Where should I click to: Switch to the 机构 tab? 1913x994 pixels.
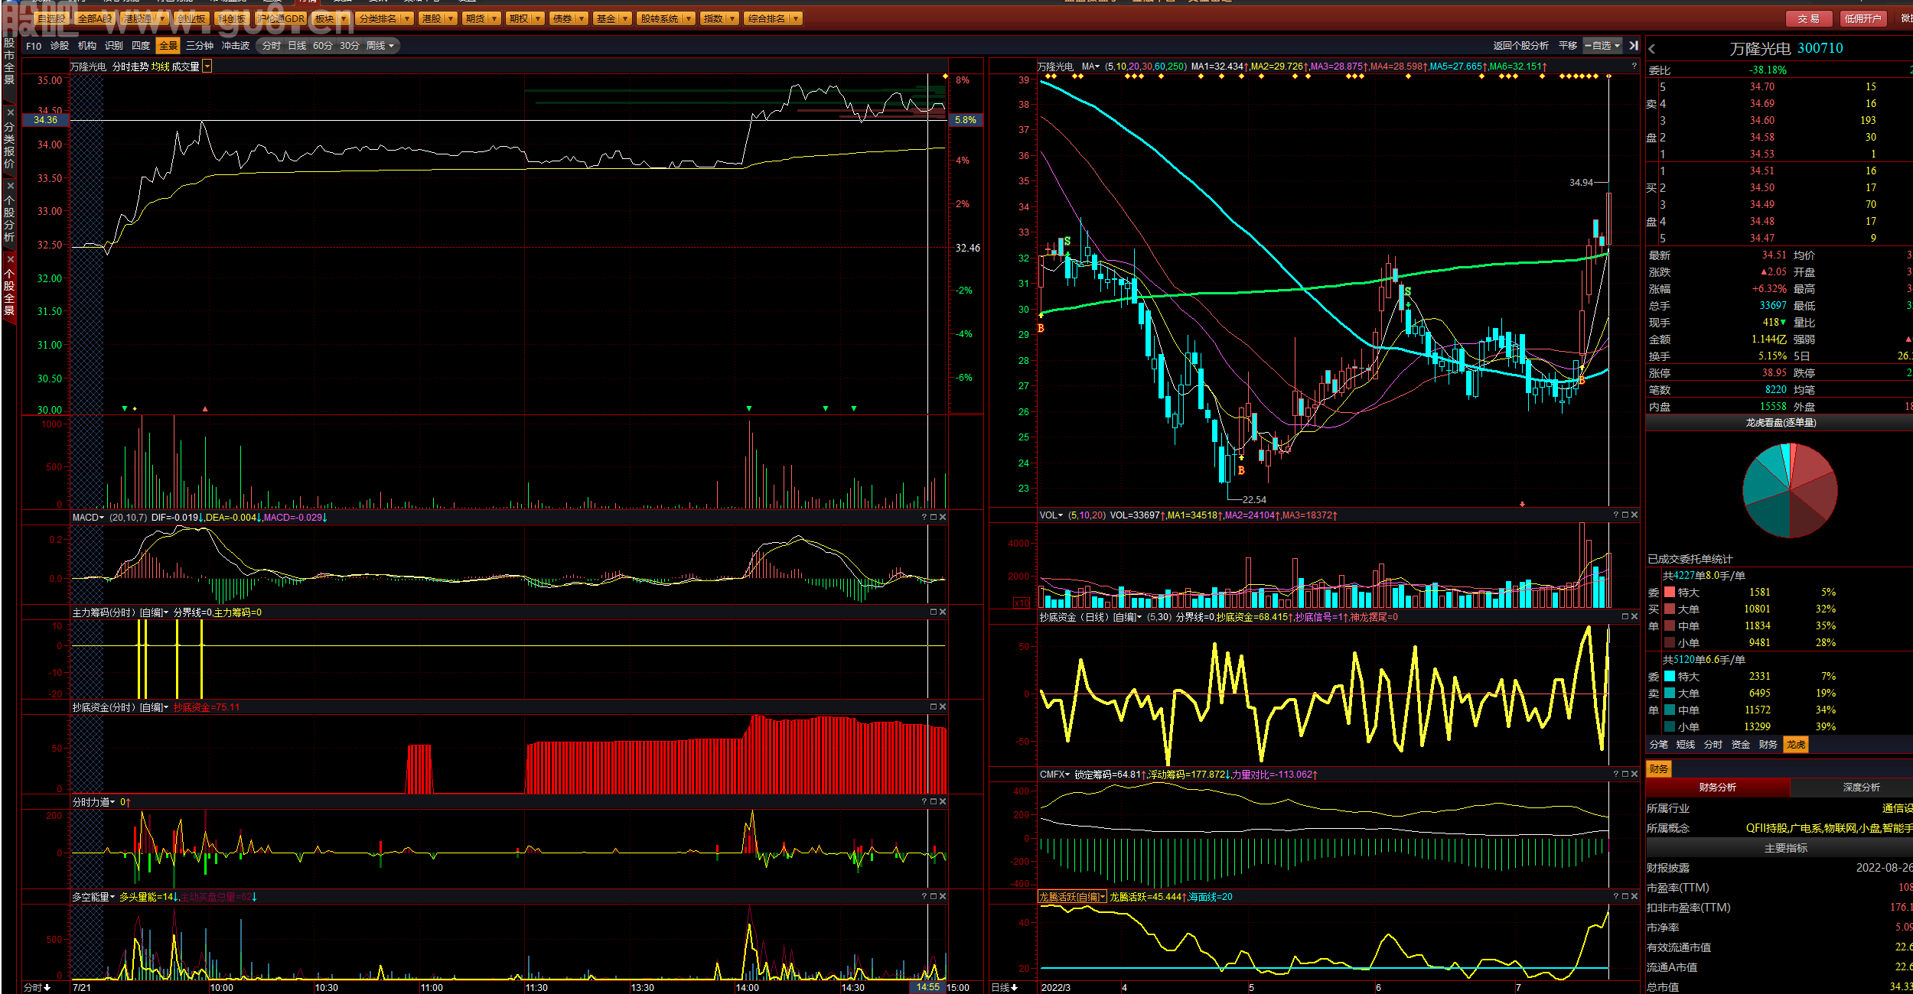pos(87,46)
